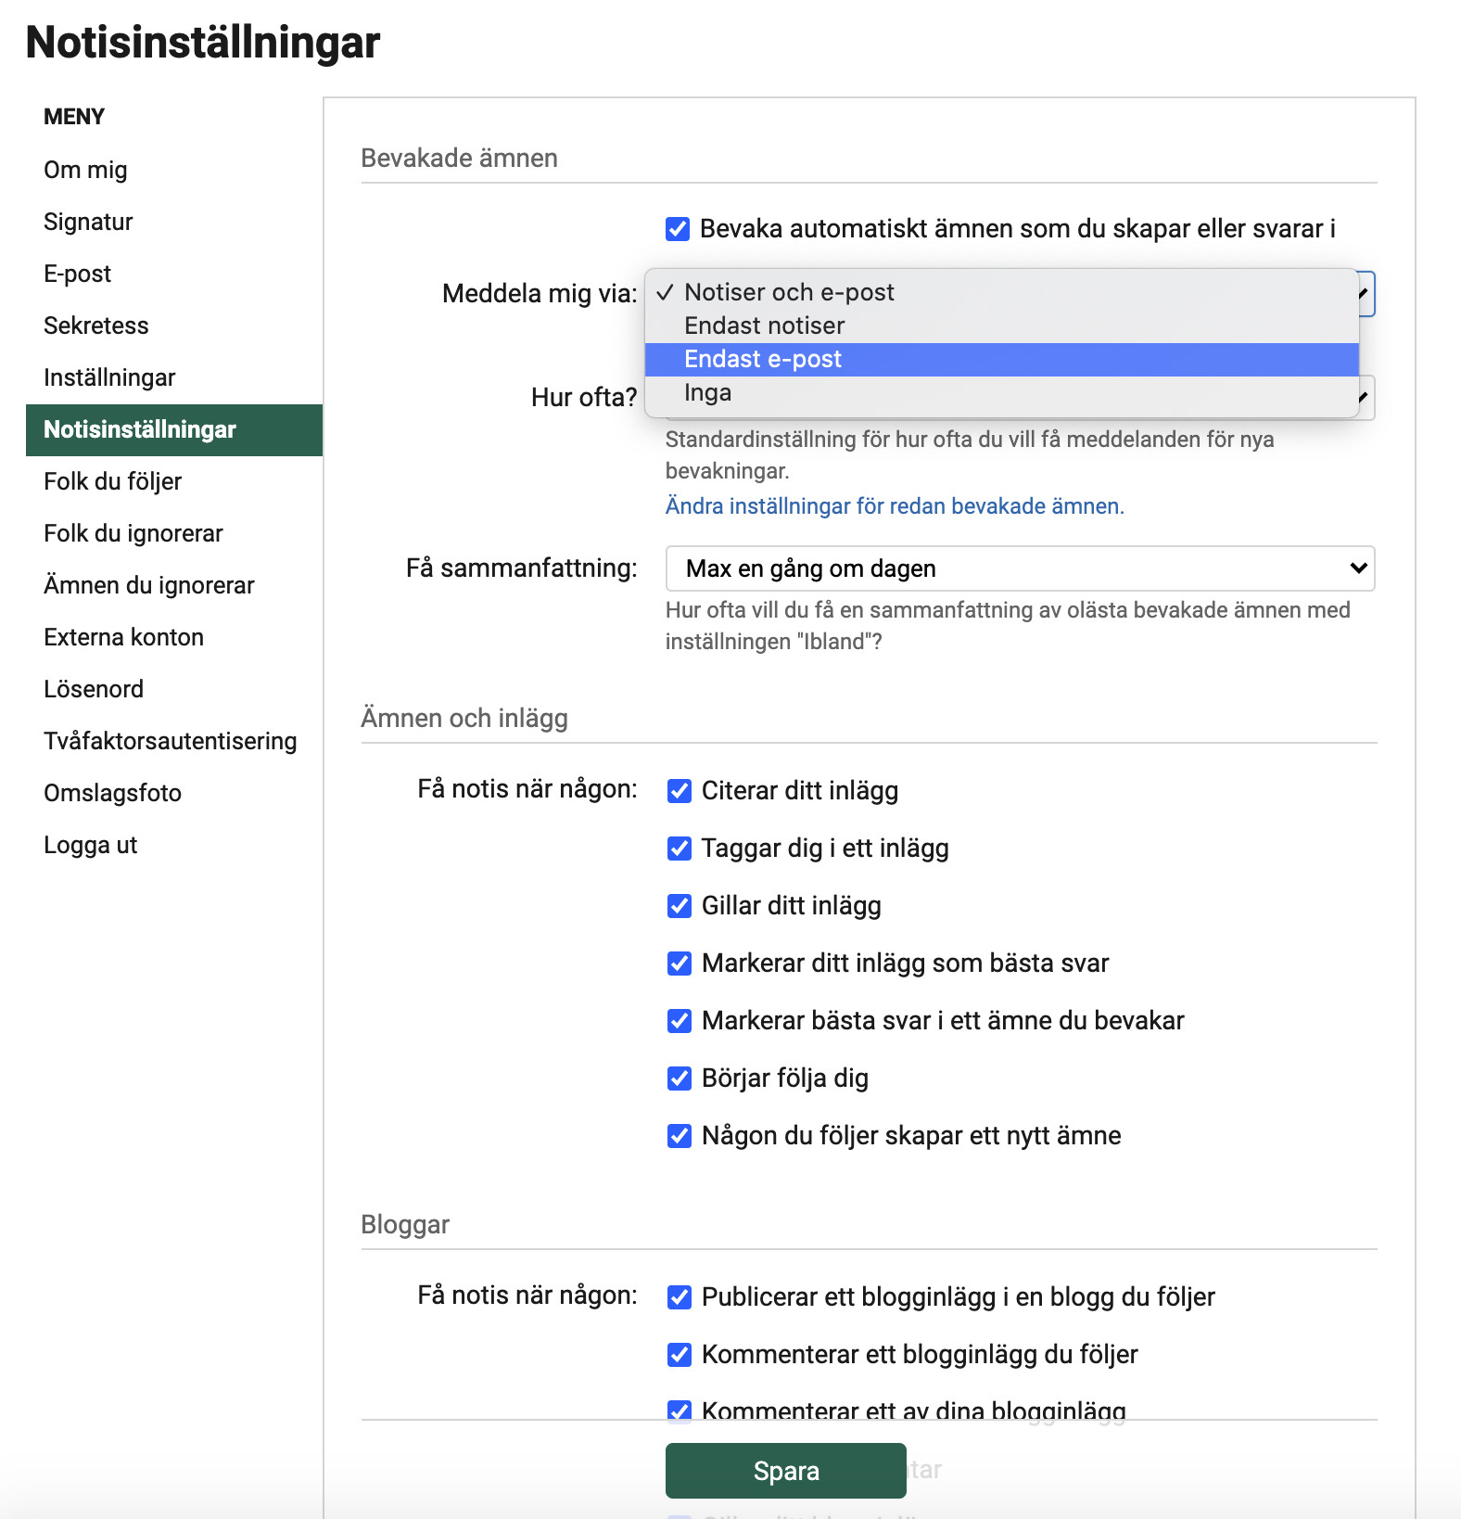The image size is (1461, 1519).
Task: Open the 'Få sammanfattning' dropdown
Action: 1019,568
